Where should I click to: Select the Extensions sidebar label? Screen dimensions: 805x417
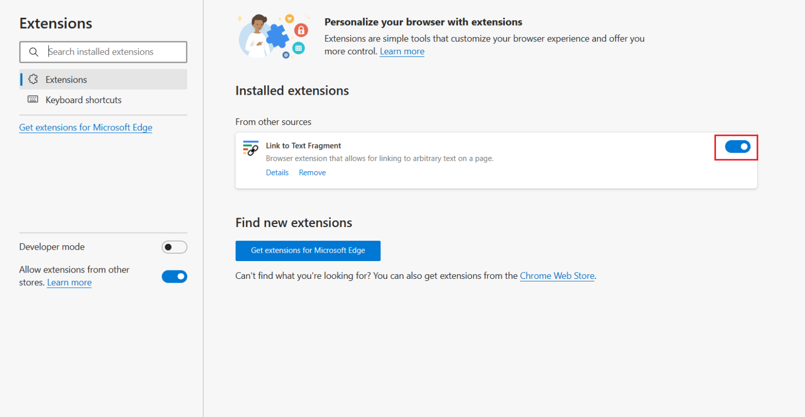pyautogui.click(x=66, y=80)
